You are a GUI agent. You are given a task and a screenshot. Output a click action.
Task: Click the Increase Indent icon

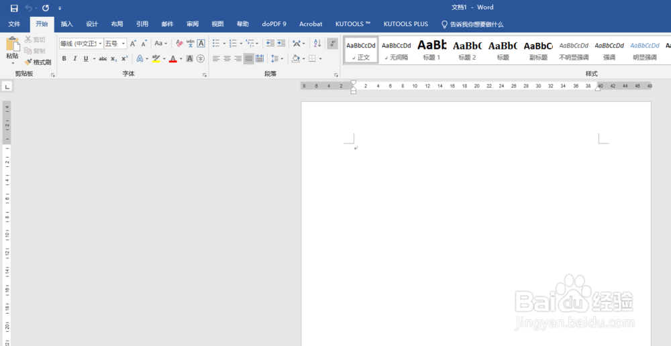click(281, 43)
